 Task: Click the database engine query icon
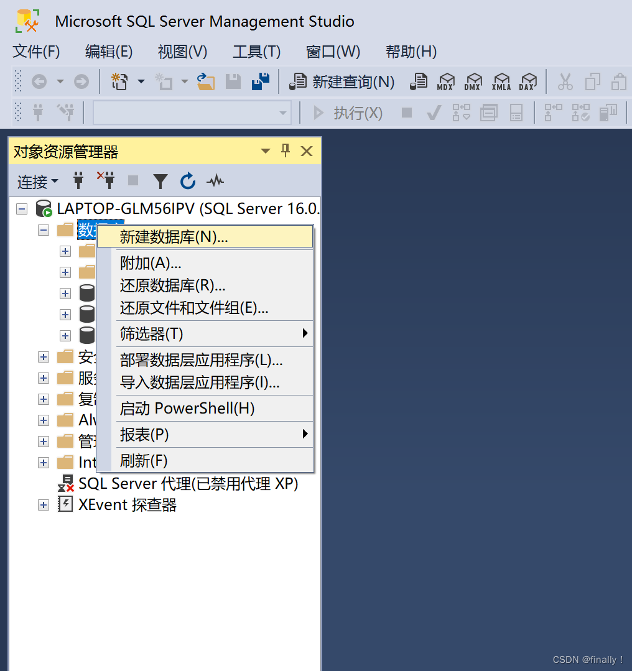[x=419, y=81]
